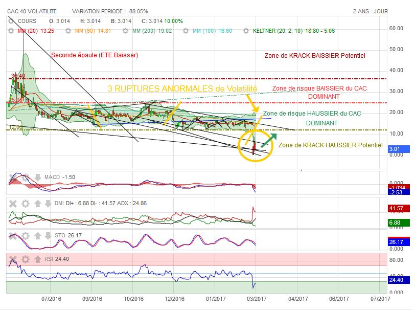Click the Zone de risque HAUSSIER du CAC text
Image resolution: width=415 pixels, height=310 pixels.
(x=312, y=114)
